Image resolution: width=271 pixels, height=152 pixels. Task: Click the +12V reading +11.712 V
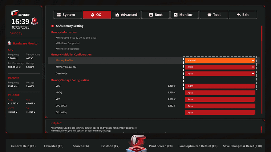(13, 103)
